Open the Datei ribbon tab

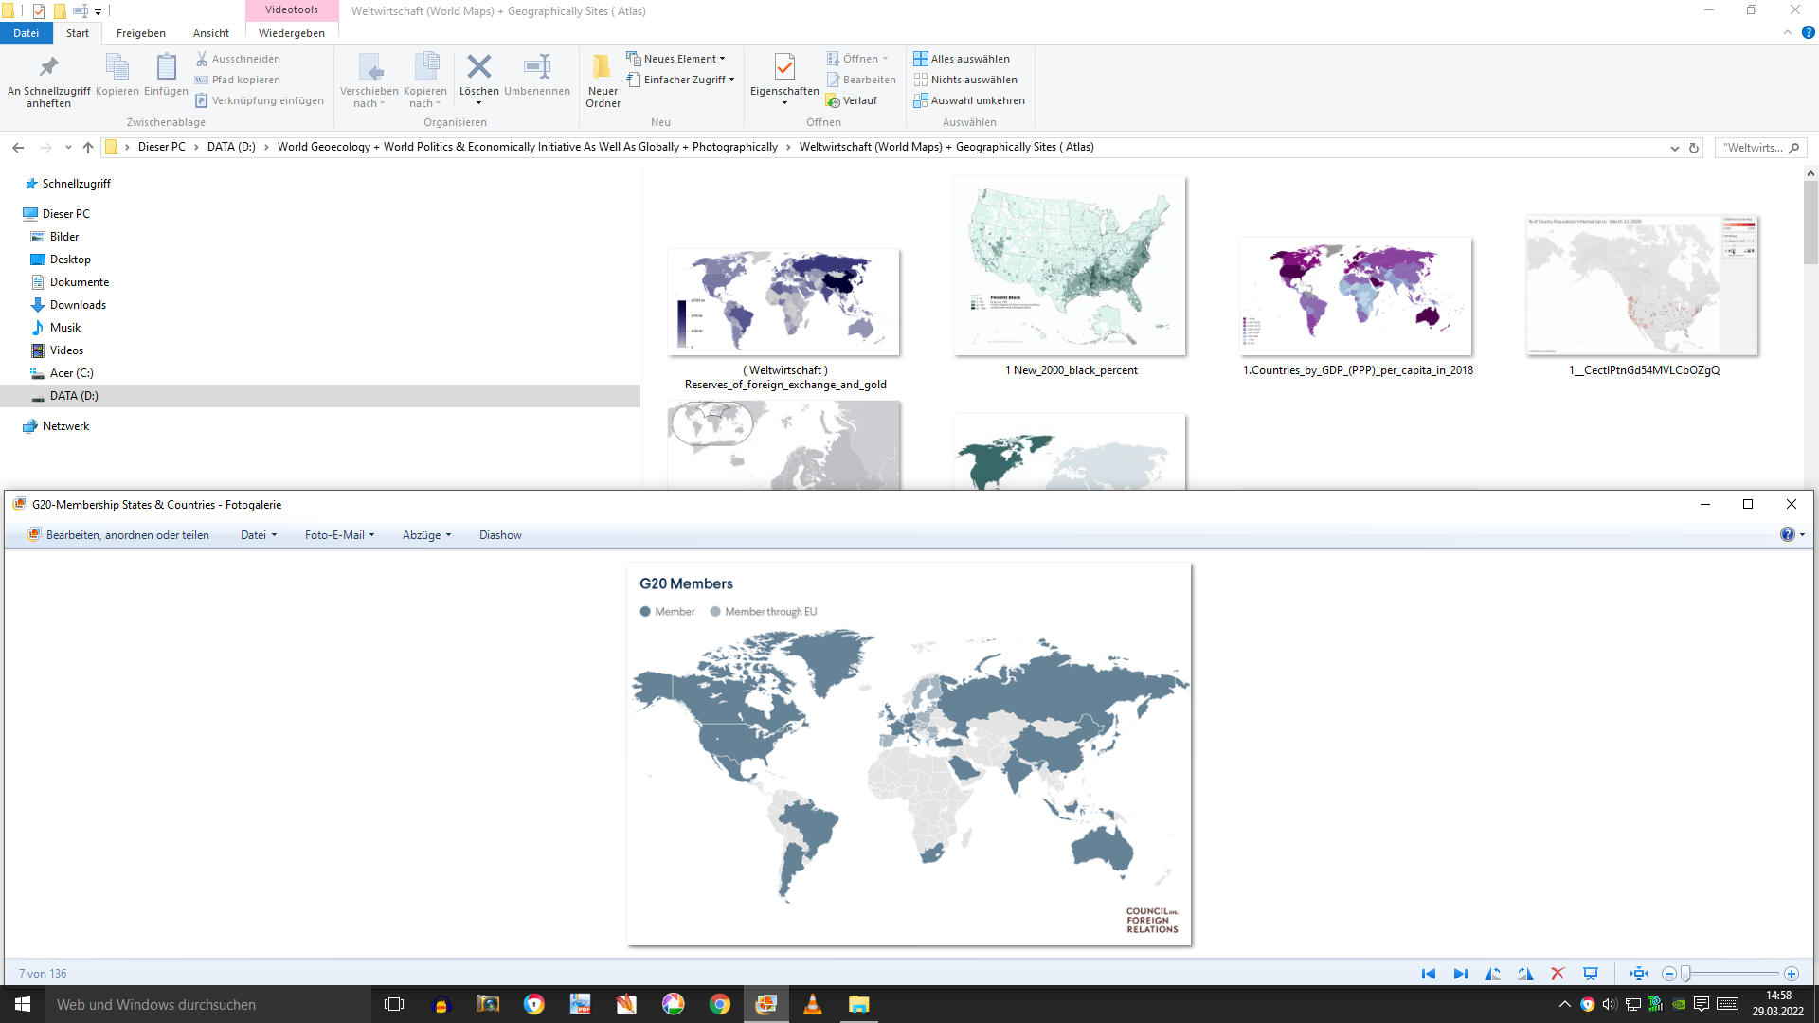(x=27, y=33)
